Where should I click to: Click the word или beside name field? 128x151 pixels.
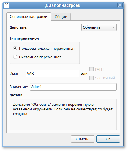[x=84, y=74]
